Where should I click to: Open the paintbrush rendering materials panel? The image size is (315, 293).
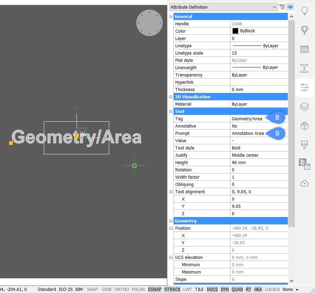pyautogui.click(x=305, y=145)
